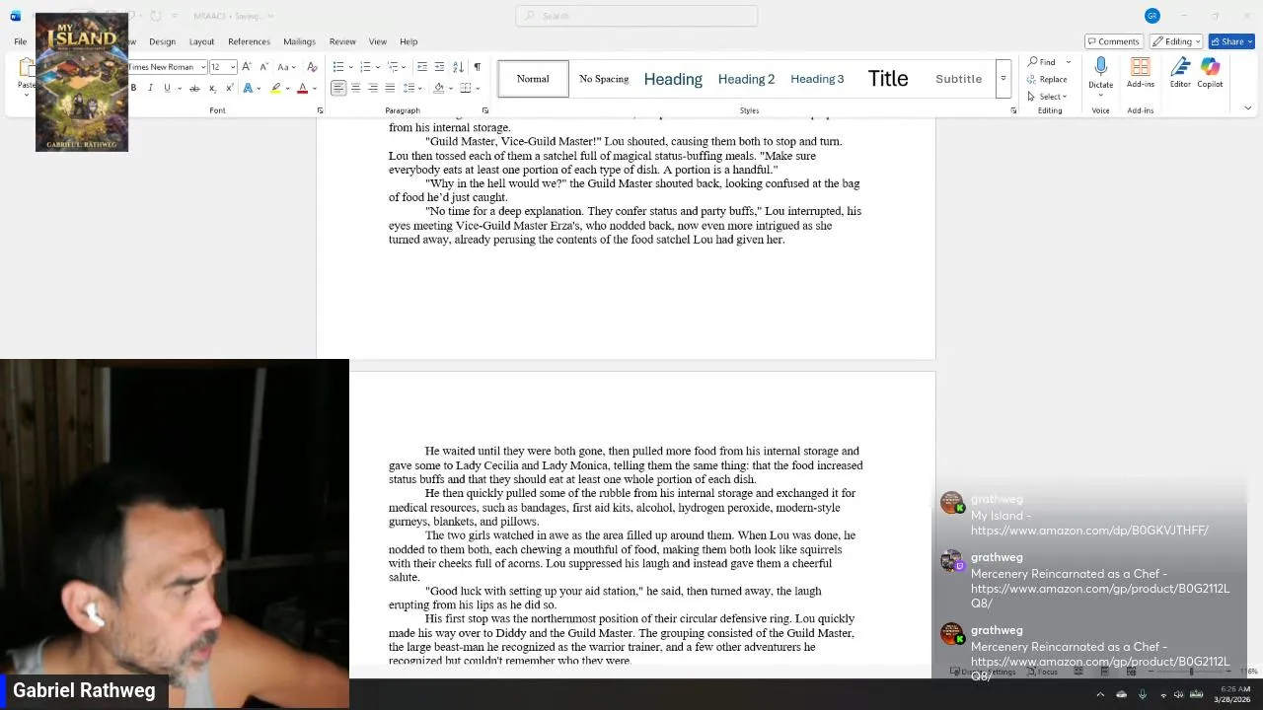Collapse the ribbon chevron

(1247, 108)
